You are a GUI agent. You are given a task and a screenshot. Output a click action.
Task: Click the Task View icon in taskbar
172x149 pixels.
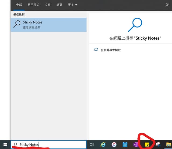(x=92, y=145)
